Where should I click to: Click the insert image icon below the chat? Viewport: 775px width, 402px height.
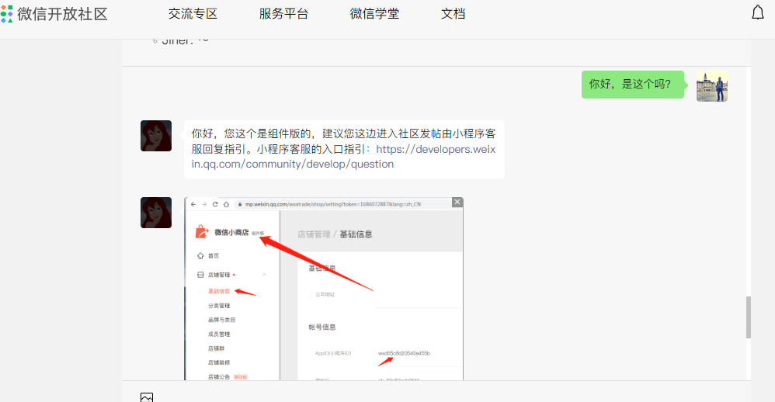click(x=147, y=397)
